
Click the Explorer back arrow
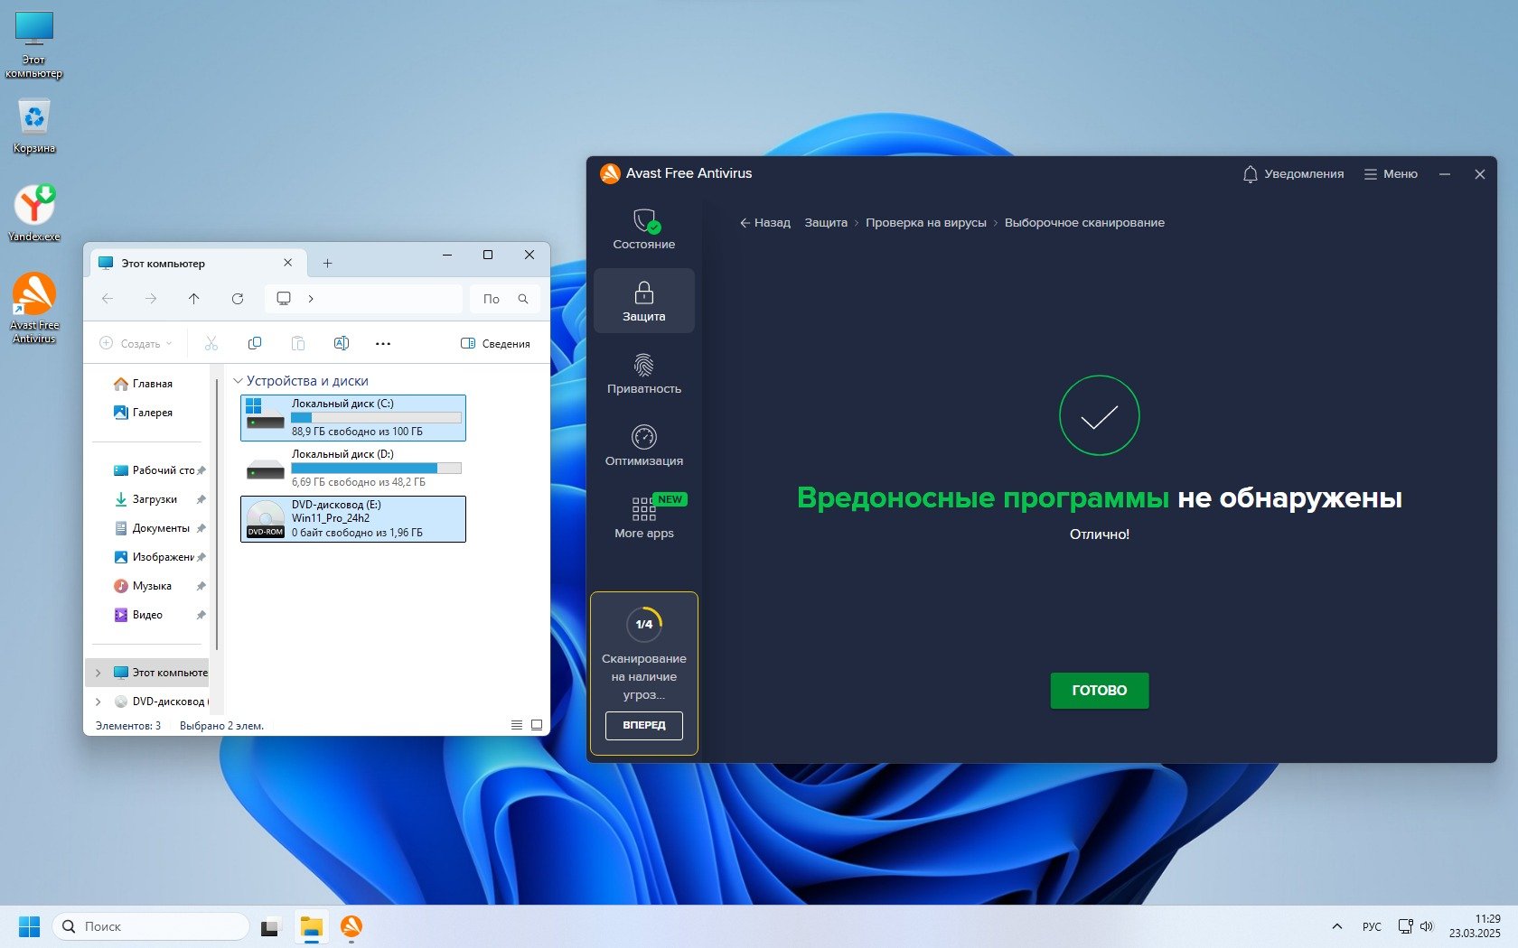click(x=108, y=299)
